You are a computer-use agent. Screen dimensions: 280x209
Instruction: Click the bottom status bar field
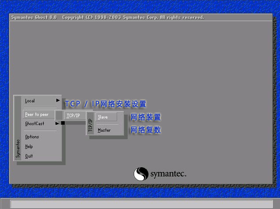[142, 204]
